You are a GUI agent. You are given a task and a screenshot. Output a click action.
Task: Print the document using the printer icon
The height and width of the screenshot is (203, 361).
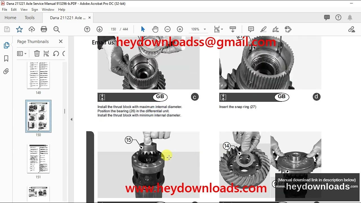(44, 29)
